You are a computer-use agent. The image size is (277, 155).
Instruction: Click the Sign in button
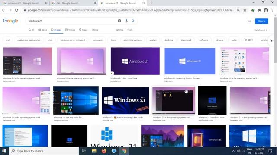click(x=261, y=21)
